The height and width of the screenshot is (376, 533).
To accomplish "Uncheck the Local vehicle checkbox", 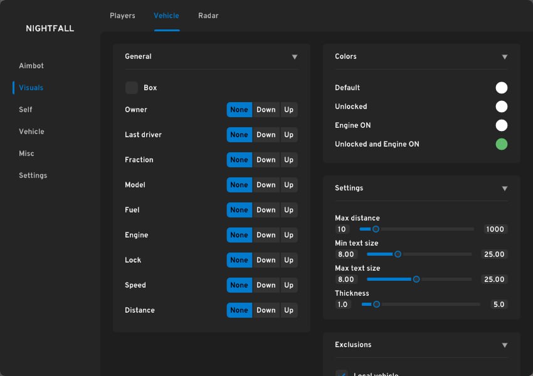I will pos(341,373).
